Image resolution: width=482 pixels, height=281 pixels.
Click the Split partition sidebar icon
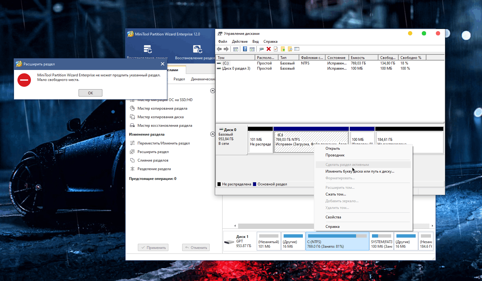[132, 169]
